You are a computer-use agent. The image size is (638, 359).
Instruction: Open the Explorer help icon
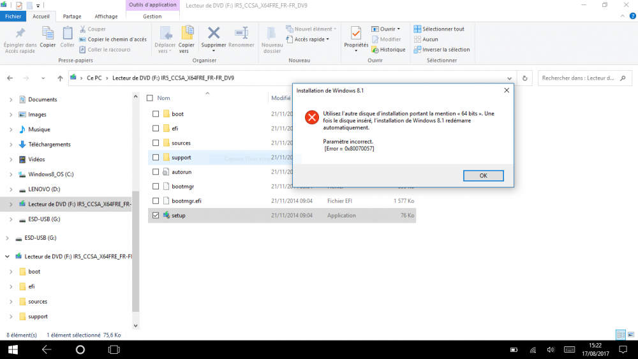pyautogui.click(x=632, y=17)
